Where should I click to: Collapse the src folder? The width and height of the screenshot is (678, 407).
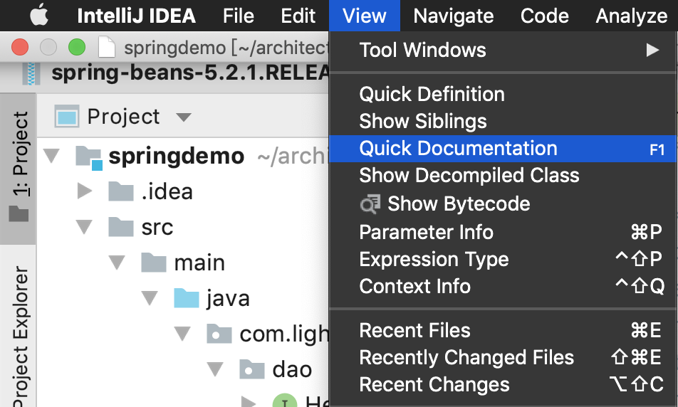click(x=84, y=227)
